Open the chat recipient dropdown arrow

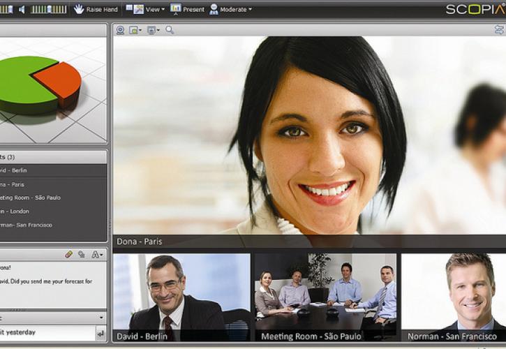pos(101,318)
